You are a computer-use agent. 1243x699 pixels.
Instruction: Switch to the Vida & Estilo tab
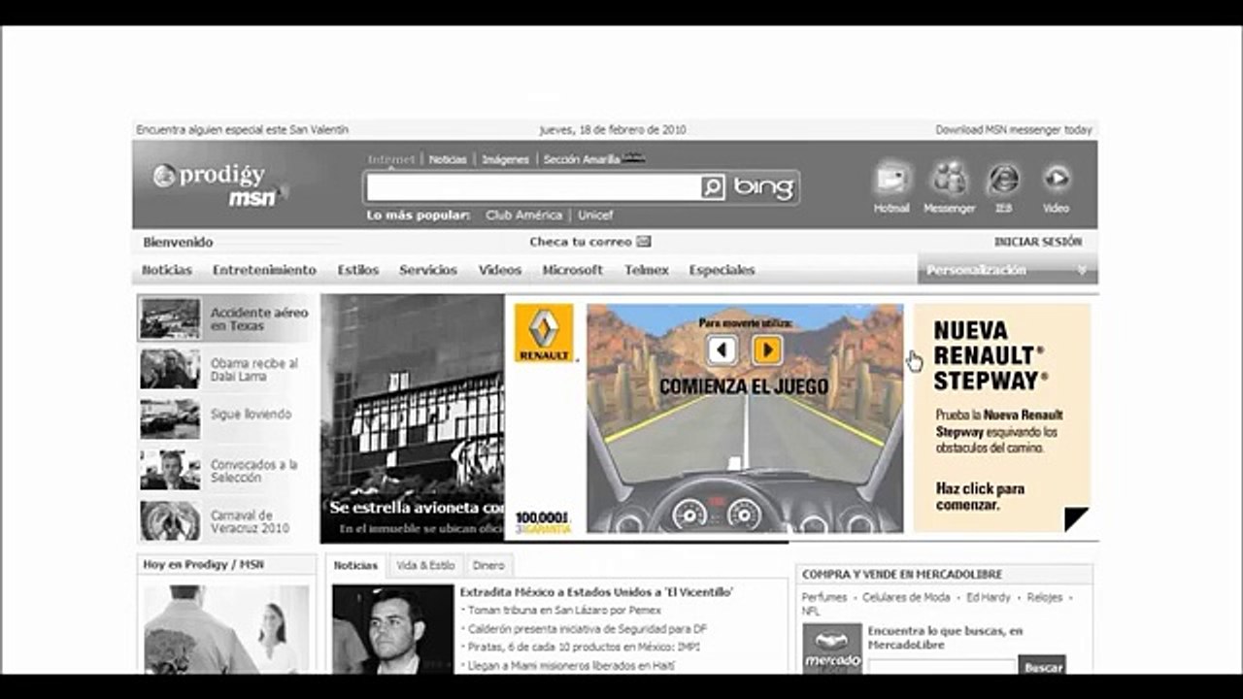click(x=425, y=565)
